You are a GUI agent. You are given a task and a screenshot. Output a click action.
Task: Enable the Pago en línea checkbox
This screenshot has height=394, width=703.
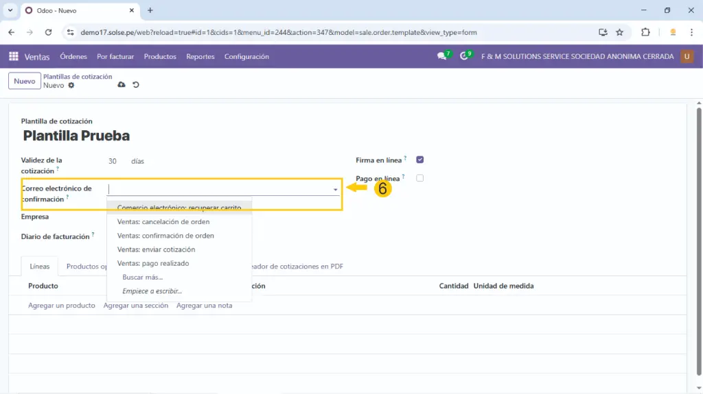(x=420, y=178)
